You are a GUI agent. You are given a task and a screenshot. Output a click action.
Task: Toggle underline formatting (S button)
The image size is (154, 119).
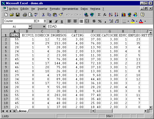[62, 21]
